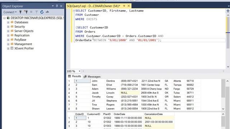Collapse the DESKTOP-N6C5NAR\SQLEXPRESS server node
Image resolution: width=230 pixels, height=129 pixels.
(4, 18)
